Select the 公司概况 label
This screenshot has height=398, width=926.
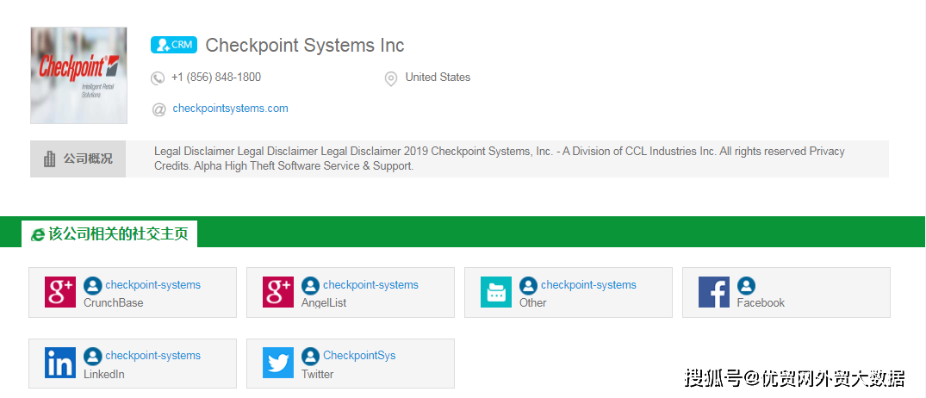88,159
